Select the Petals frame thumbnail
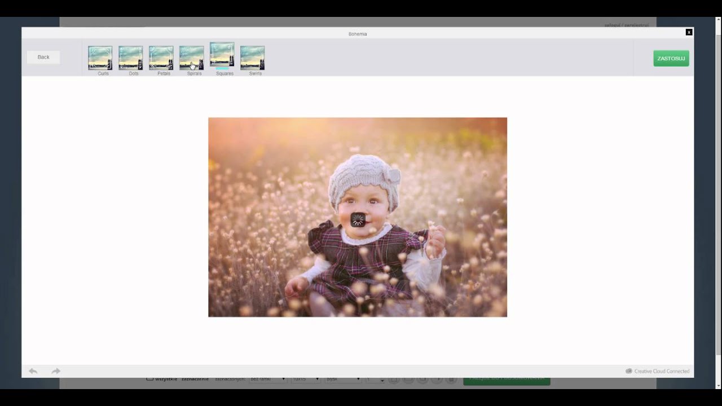 pos(161,58)
